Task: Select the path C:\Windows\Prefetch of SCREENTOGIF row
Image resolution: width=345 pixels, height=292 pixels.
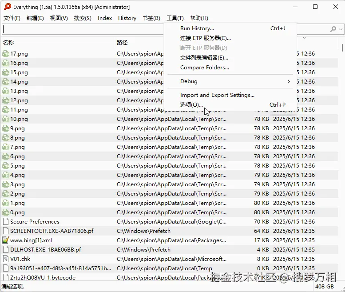Action: [143, 231]
